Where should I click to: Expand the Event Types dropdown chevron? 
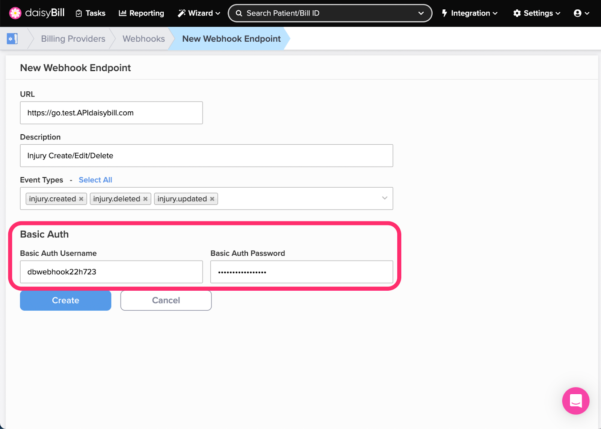click(x=385, y=198)
